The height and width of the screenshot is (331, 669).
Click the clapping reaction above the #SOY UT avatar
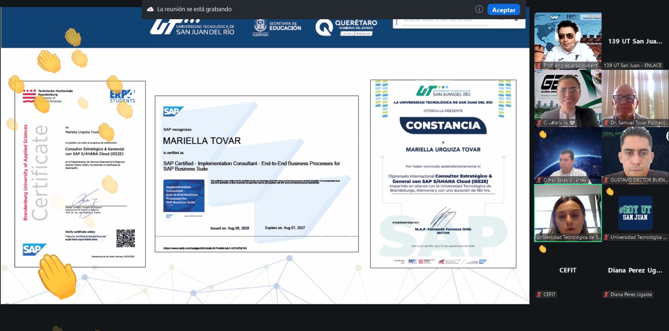click(x=610, y=192)
